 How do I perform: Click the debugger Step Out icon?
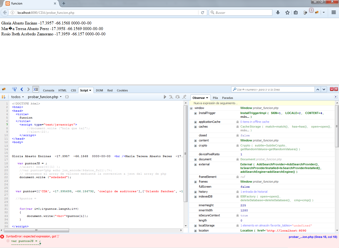(184, 97)
